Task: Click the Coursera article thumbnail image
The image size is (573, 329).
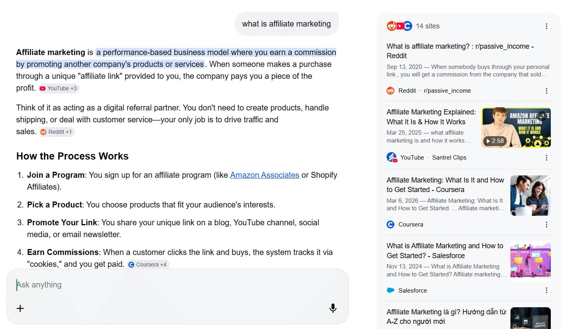Action: coord(530,196)
